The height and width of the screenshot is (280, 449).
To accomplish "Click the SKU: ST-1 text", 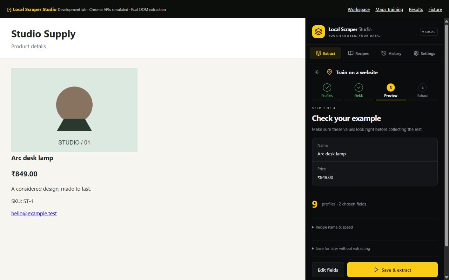I will point(22,201).
